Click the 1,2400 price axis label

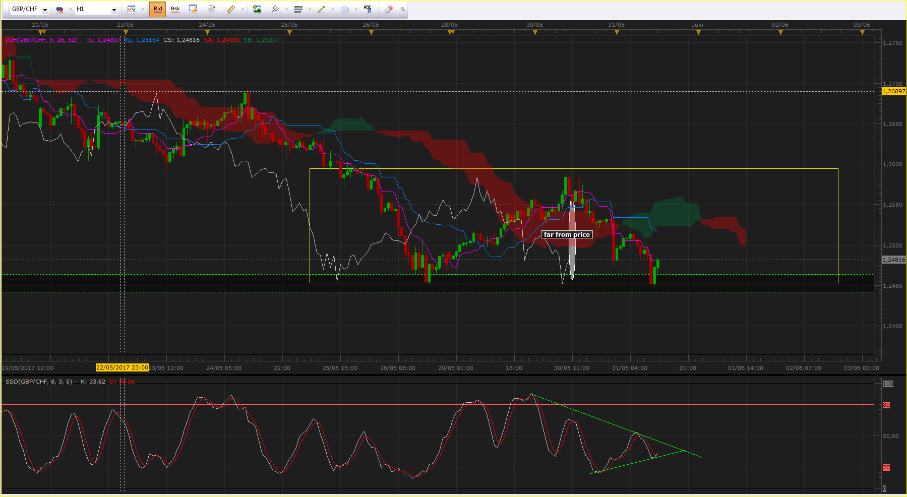click(893, 326)
